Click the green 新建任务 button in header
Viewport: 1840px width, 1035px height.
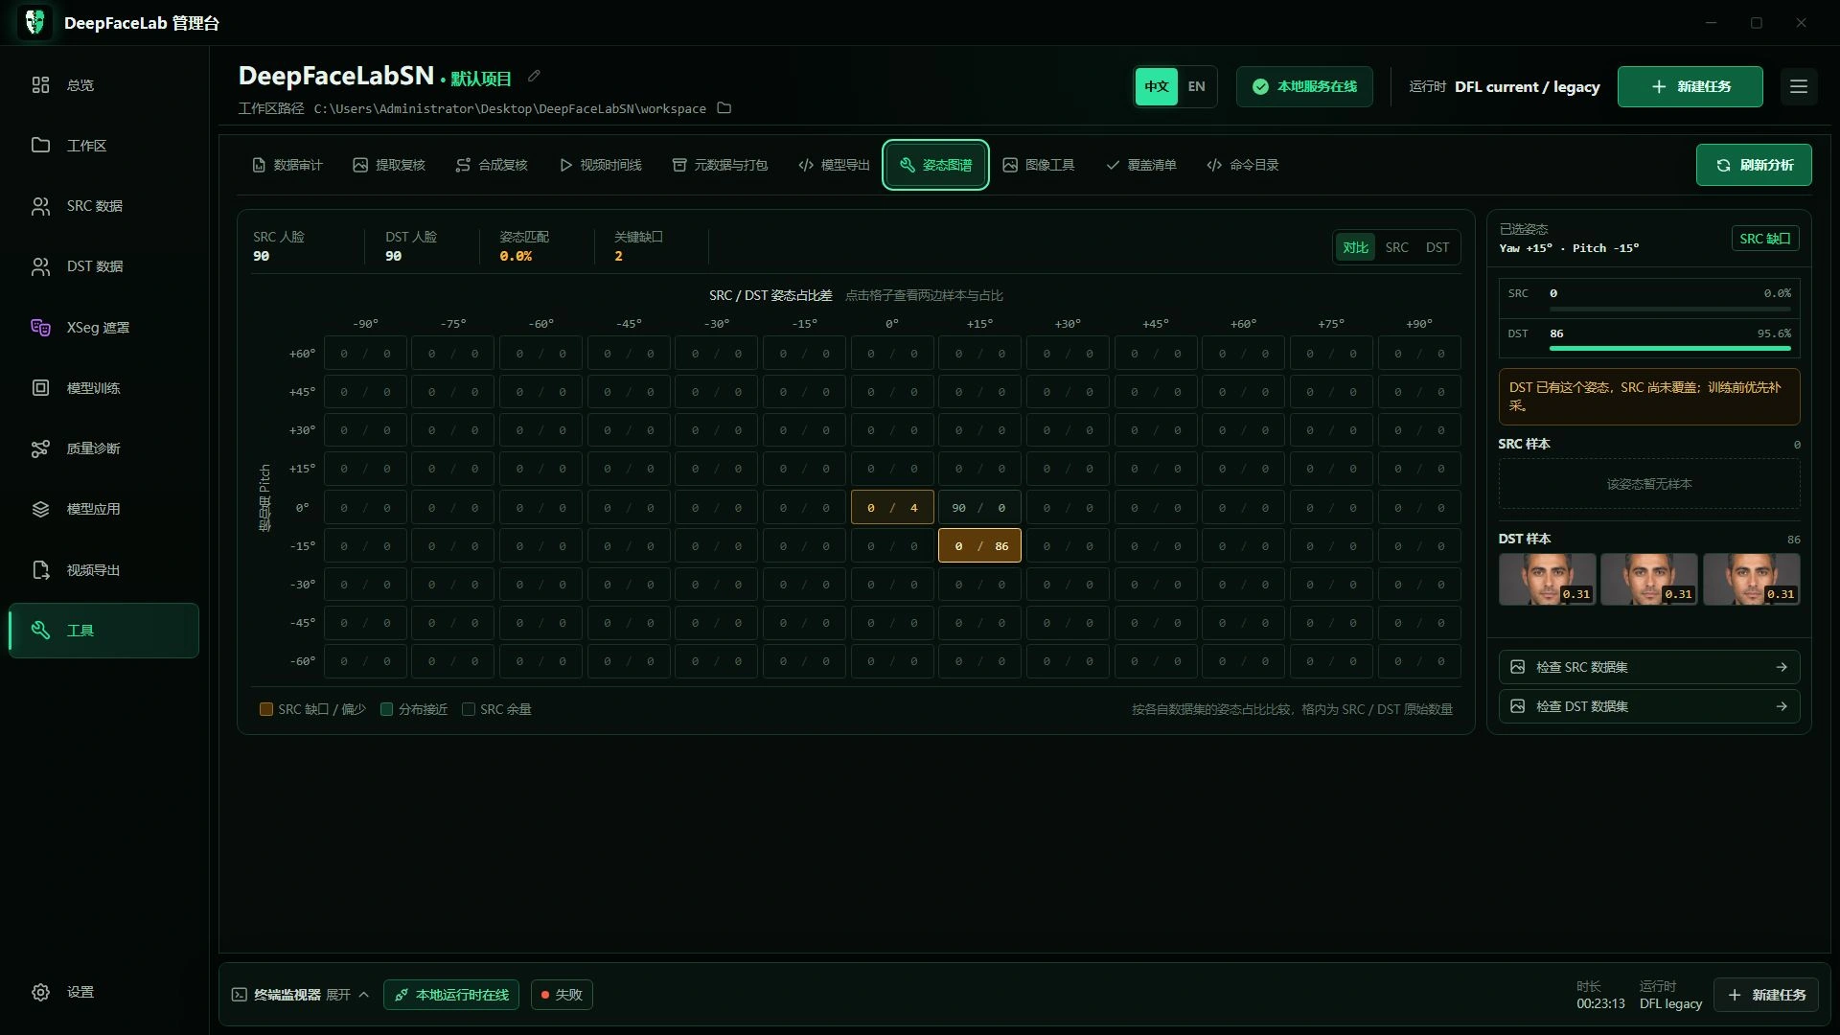pyautogui.click(x=1690, y=86)
